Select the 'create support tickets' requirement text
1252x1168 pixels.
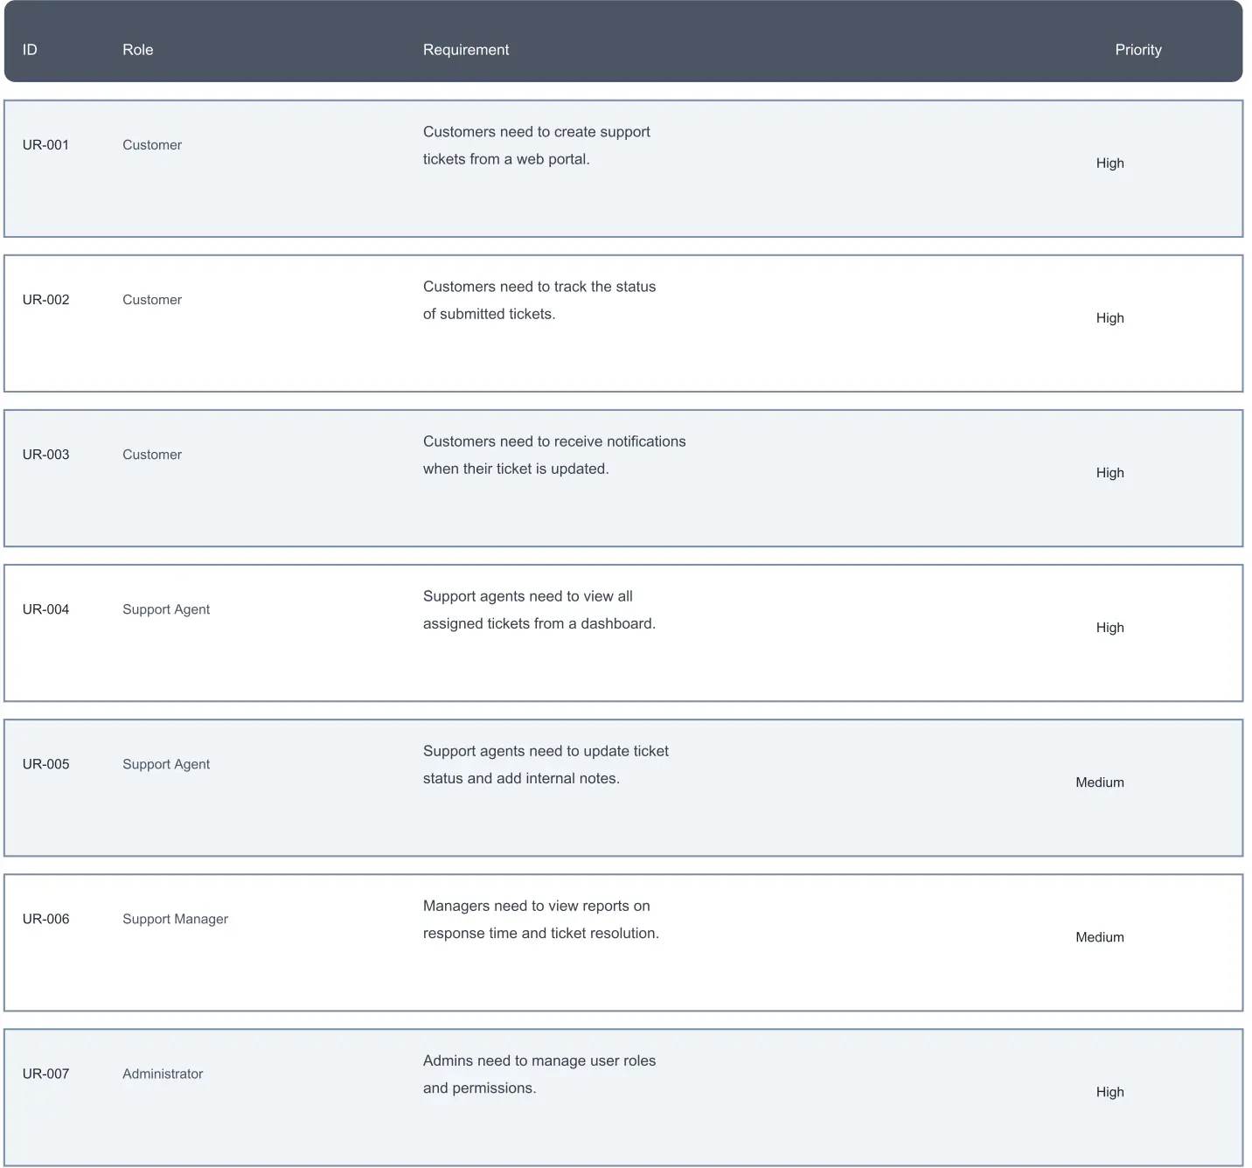(537, 145)
